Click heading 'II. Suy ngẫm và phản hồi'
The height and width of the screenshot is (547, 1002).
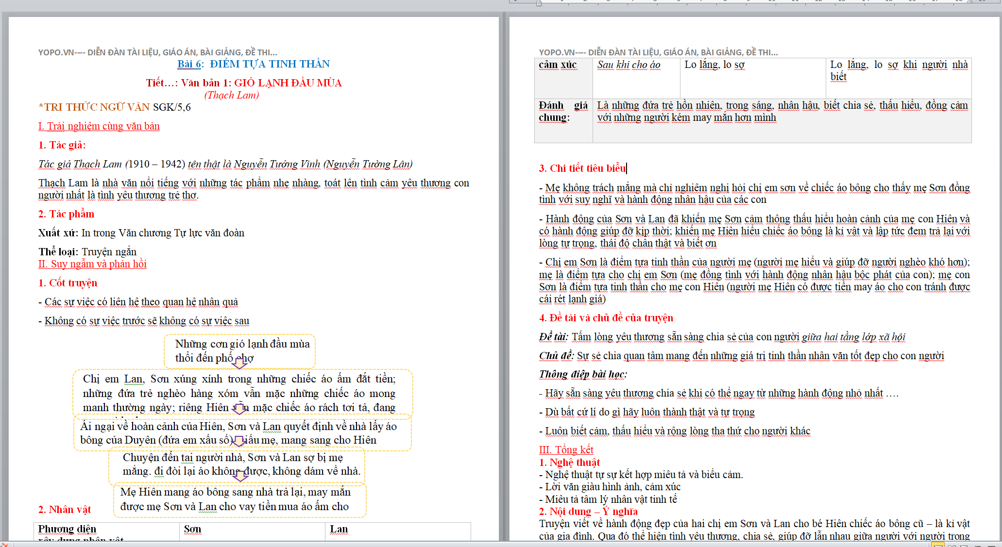click(x=92, y=264)
